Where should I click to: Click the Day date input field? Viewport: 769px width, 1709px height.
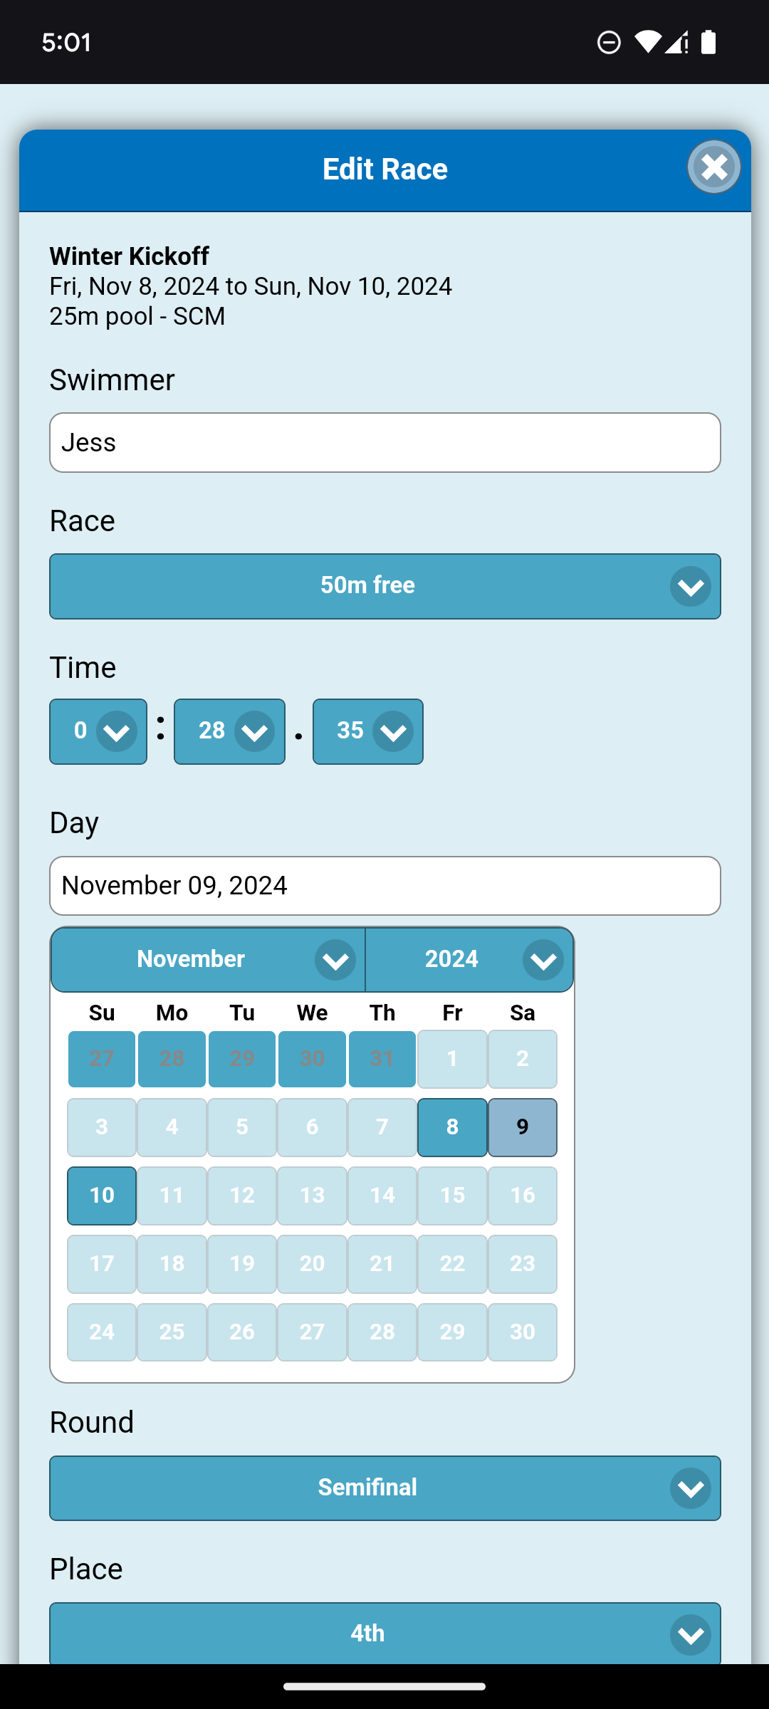coord(384,886)
